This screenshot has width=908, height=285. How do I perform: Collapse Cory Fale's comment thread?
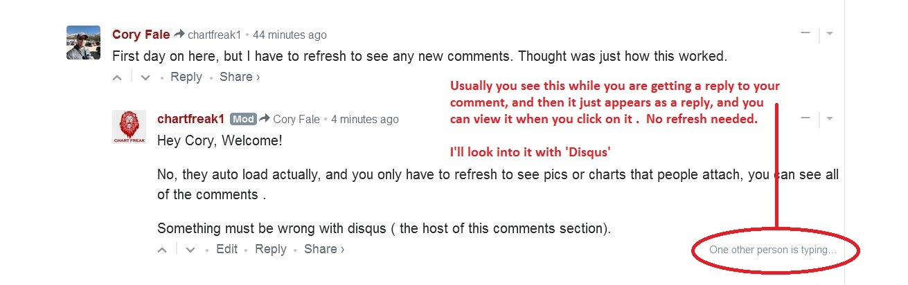click(805, 33)
